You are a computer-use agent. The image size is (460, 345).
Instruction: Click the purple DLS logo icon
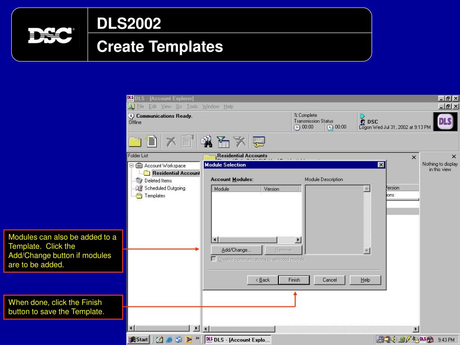[x=445, y=121]
